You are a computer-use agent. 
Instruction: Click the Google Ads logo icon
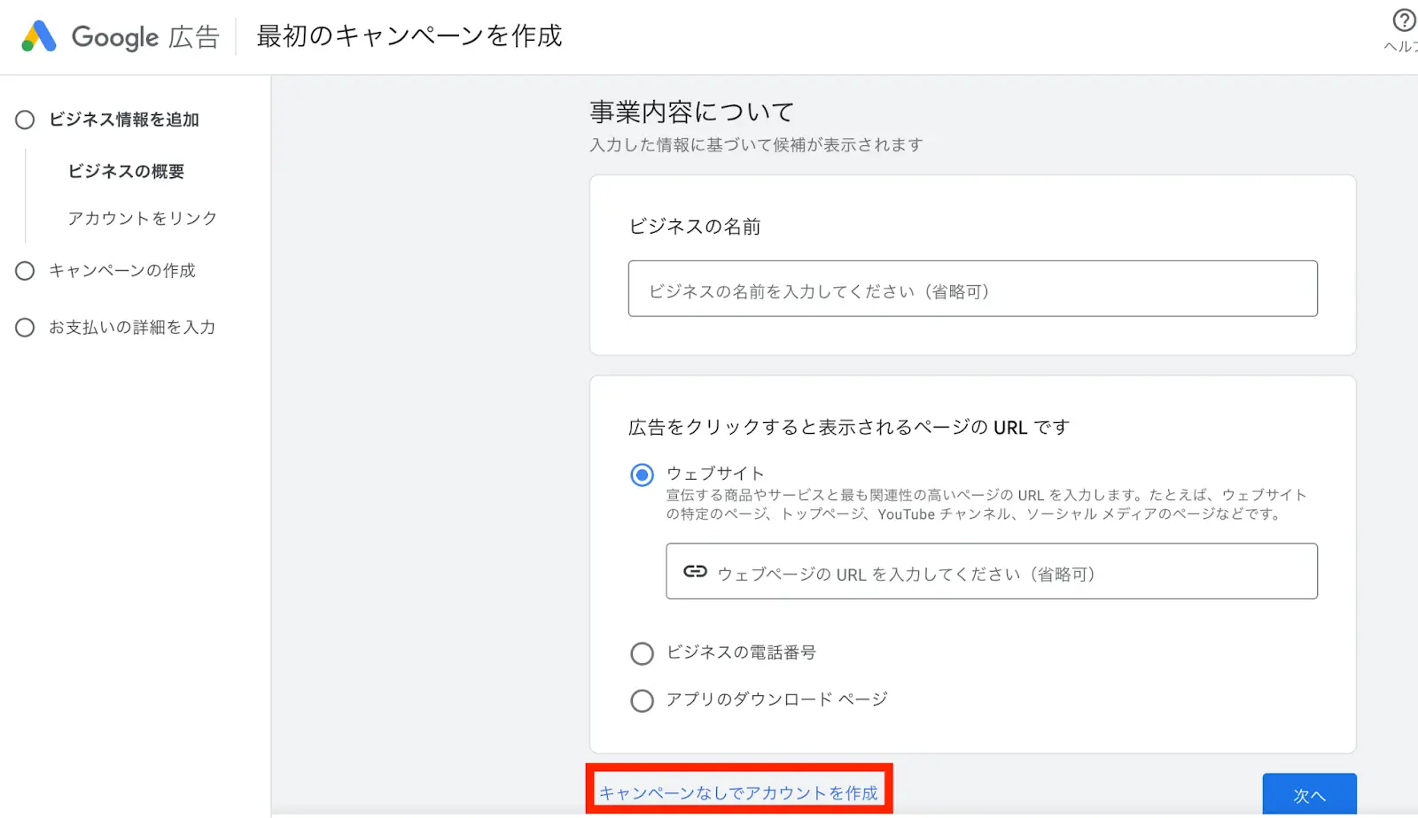39,36
